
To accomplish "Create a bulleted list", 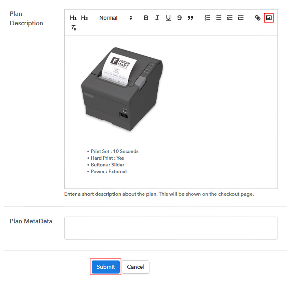I will (x=219, y=18).
